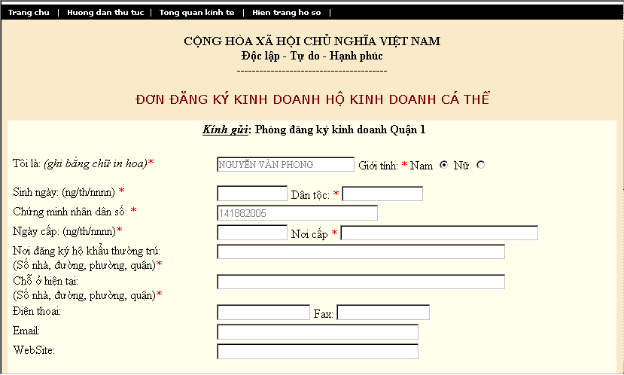624x375 pixels.
Task: Click the Chỗ ở hiện tại address field
Action: pos(361,282)
